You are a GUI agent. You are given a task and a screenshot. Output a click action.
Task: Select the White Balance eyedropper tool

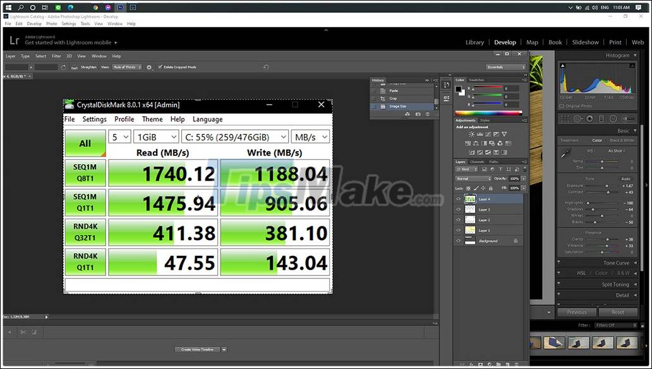pyautogui.click(x=566, y=151)
